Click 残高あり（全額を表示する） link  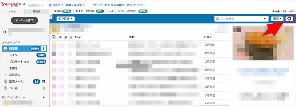coord(69,5)
